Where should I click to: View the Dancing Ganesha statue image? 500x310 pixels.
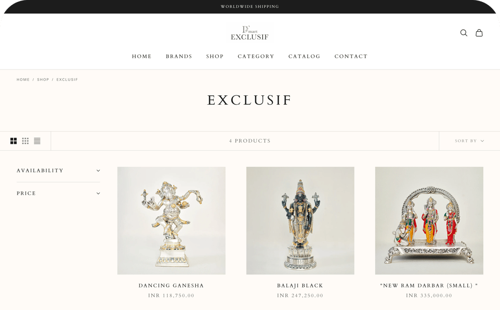click(x=171, y=221)
